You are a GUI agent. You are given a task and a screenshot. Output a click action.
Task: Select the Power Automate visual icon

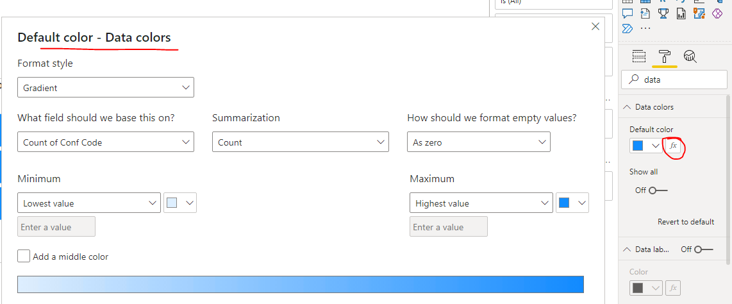click(628, 28)
